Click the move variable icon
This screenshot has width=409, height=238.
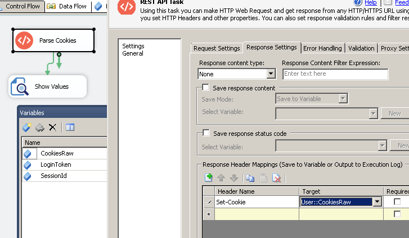(x=40, y=127)
